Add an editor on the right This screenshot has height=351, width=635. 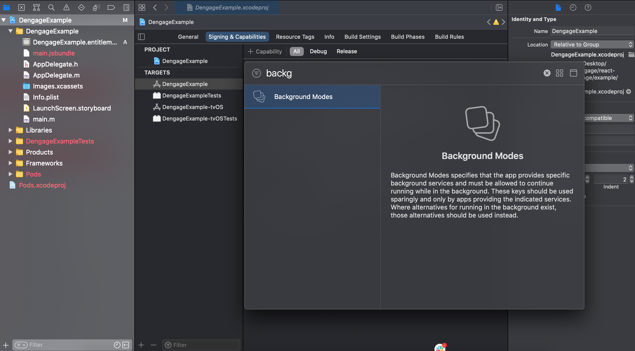(x=499, y=7)
